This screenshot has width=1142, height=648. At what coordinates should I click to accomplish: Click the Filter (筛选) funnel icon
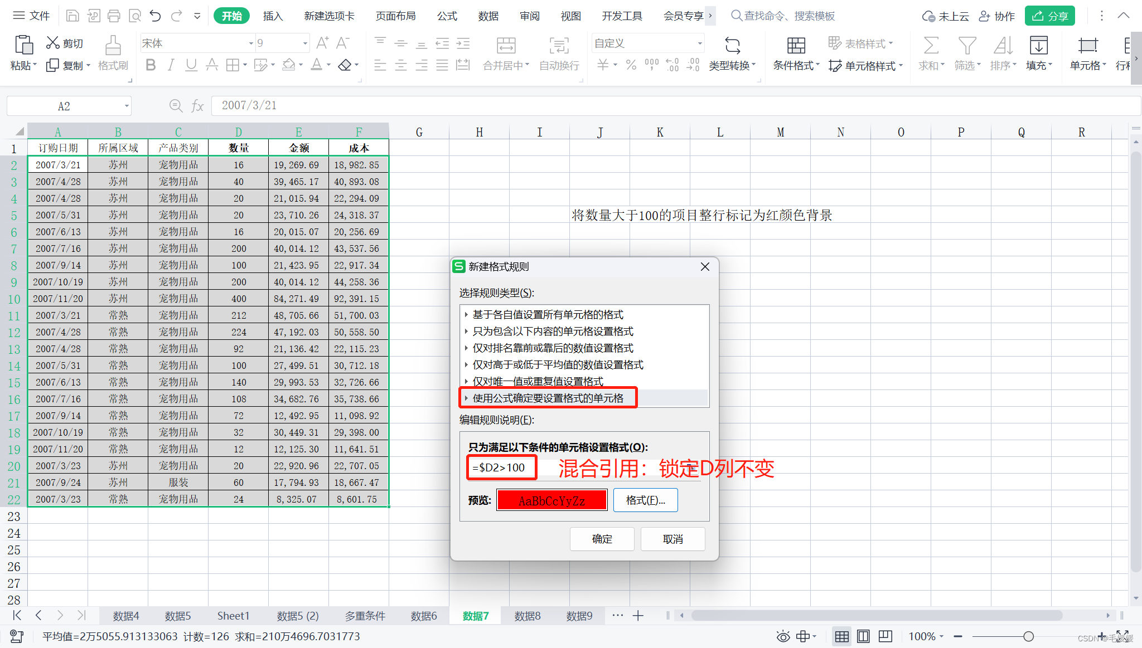coord(967,46)
